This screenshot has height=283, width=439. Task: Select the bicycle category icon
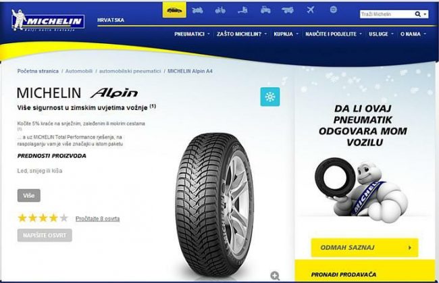220,10
